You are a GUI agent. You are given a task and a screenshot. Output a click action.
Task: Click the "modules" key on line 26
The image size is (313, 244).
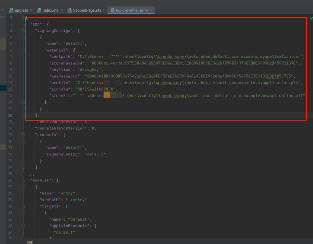(42, 180)
